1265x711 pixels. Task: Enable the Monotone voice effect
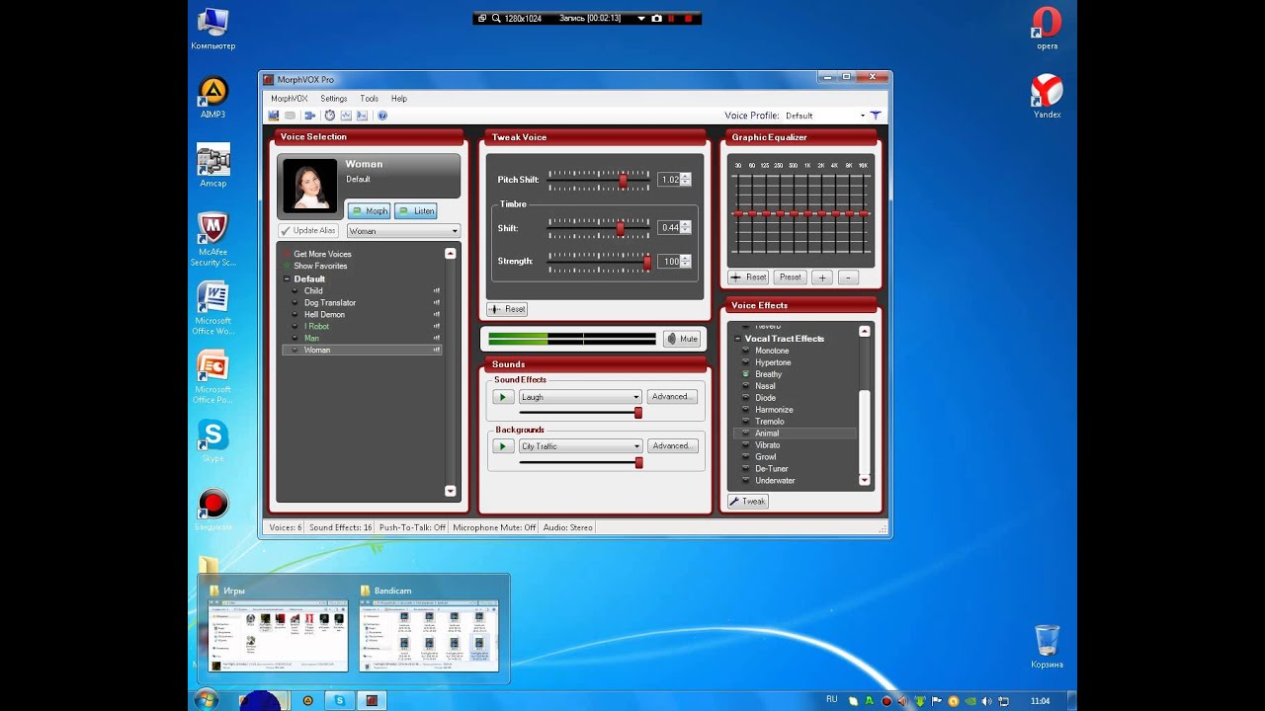(x=772, y=351)
